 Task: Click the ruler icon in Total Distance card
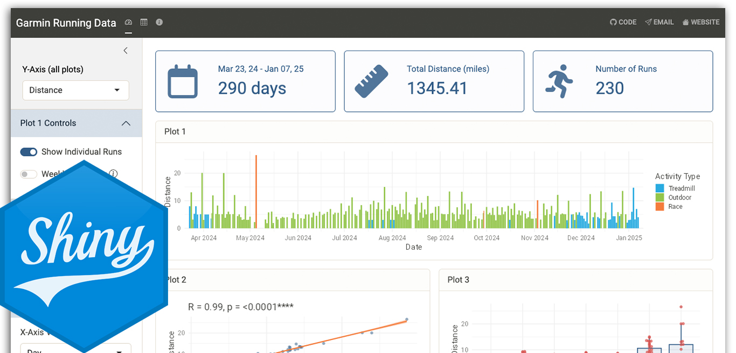(x=372, y=82)
